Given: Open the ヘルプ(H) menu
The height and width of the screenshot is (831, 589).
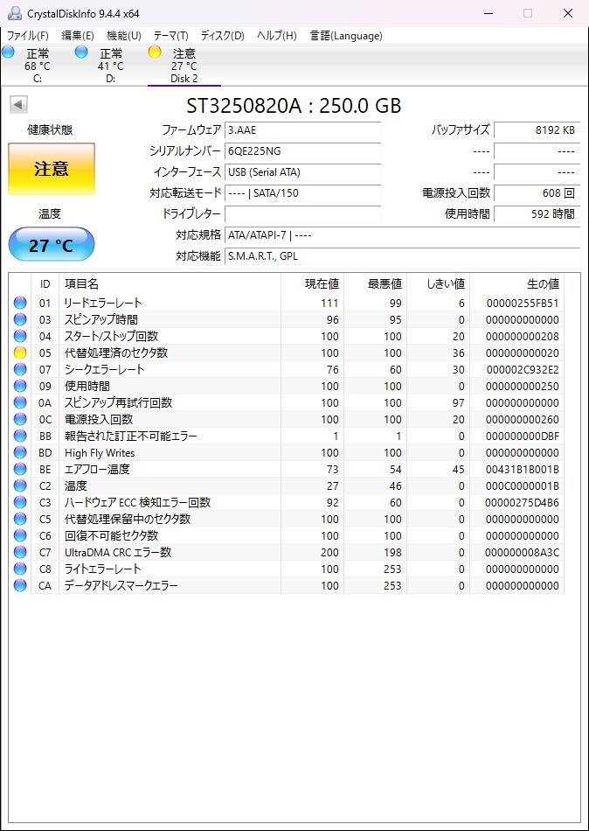Looking at the screenshot, I should point(277,36).
